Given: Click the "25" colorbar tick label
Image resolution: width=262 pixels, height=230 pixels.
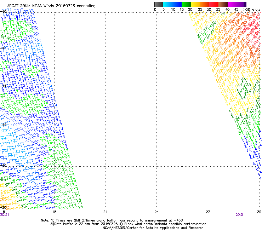Looking at the screenshot, I should (x=200, y=10).
